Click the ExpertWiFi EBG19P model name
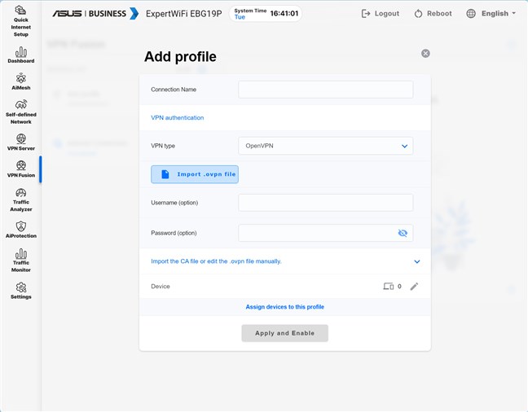 184,14
